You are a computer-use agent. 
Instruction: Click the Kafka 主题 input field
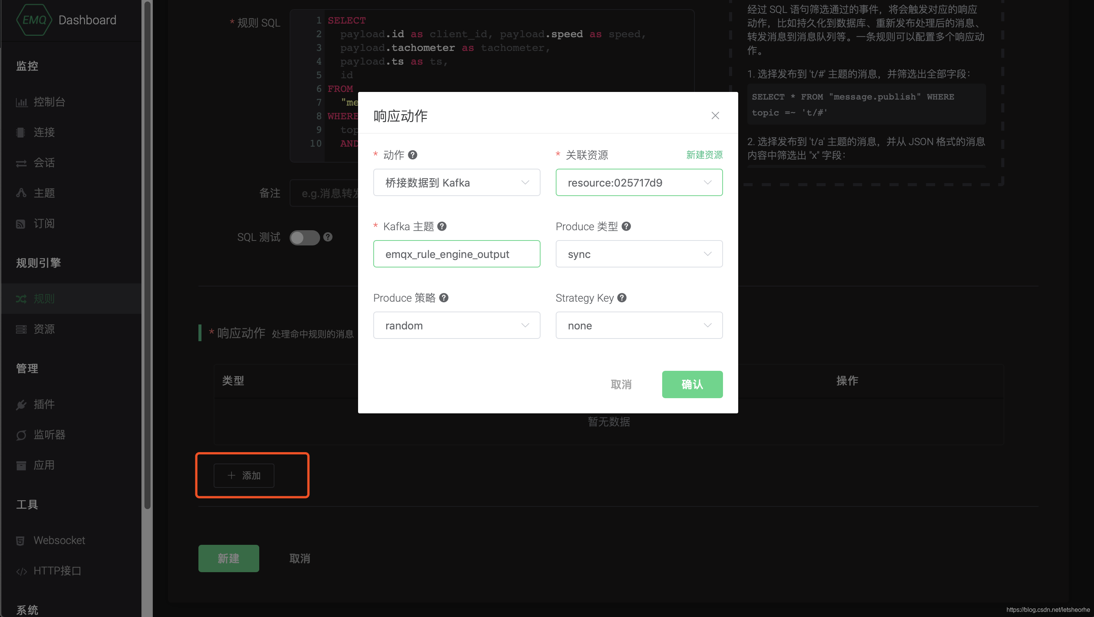pyautogui.click(x=457, y=254)
